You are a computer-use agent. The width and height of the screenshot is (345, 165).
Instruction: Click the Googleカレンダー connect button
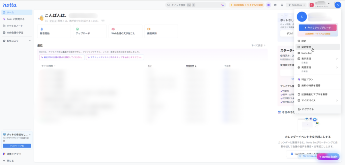tap(308, 154)
